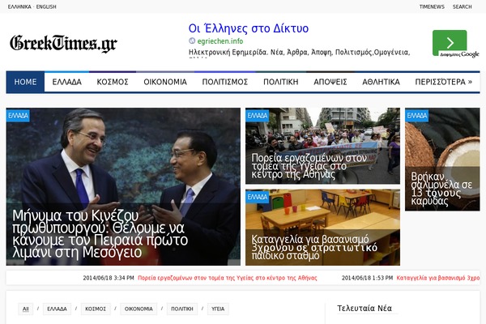Viewport: 486px width, 324px height.
Task: Open the ΑΘΛΗΤΙΚΑ menu item
Action: [x=381, y=82]
